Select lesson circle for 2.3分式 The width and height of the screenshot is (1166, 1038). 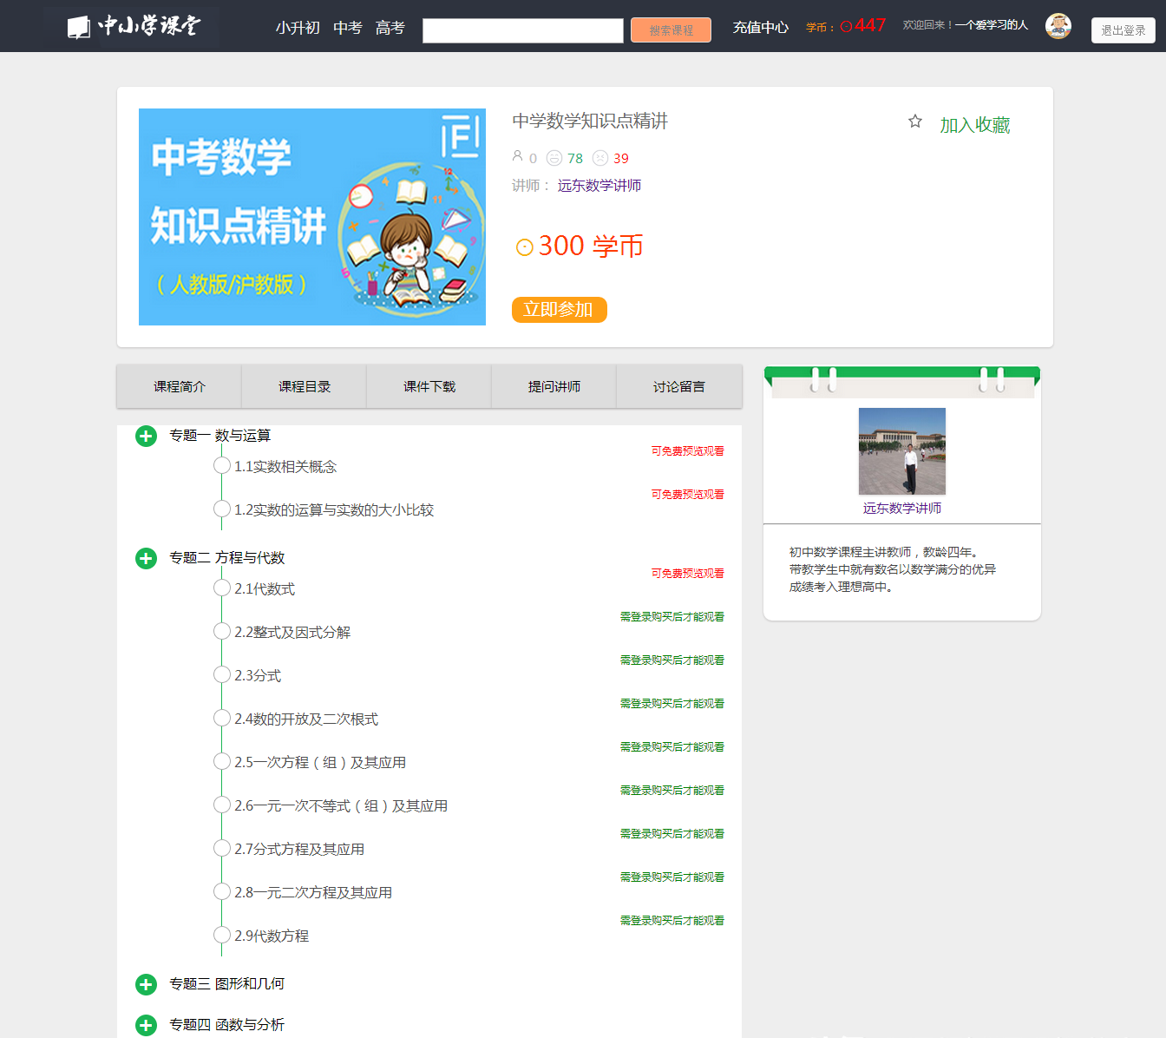222,675
